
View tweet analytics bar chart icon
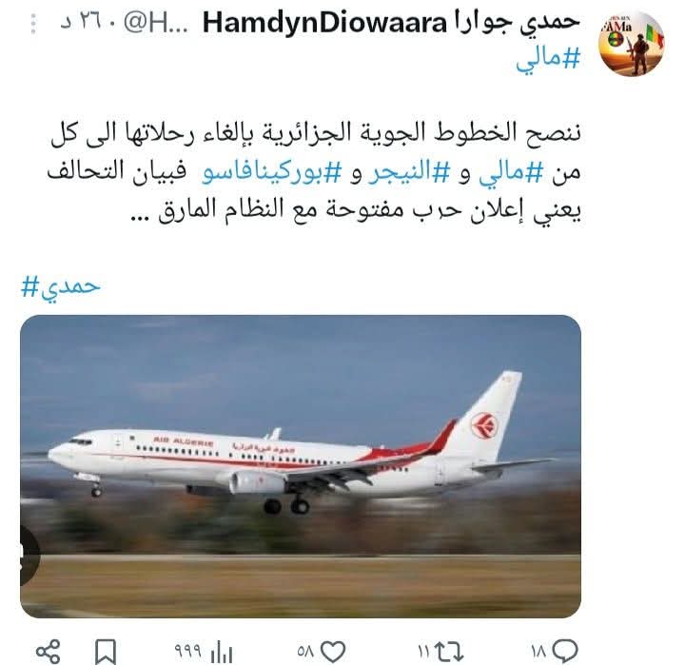tap(221, 653)
